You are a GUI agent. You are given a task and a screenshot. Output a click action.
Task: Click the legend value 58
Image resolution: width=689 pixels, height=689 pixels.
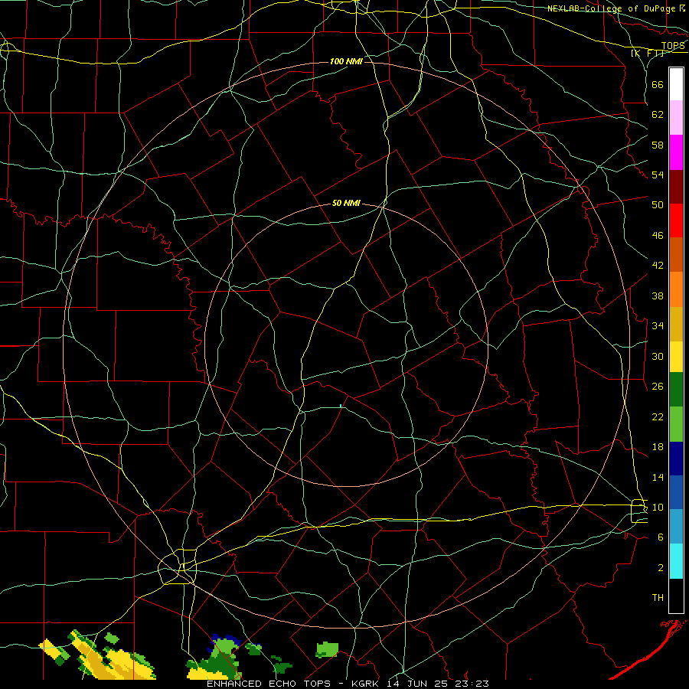pos(658,145)
